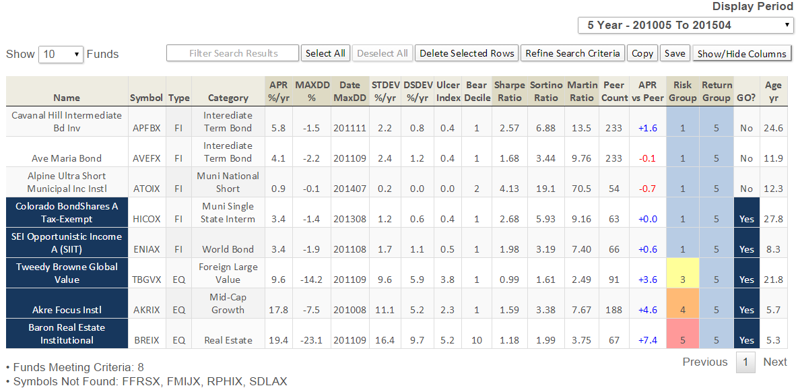Expand the Show funds count dropdown

tap(61, 54)
